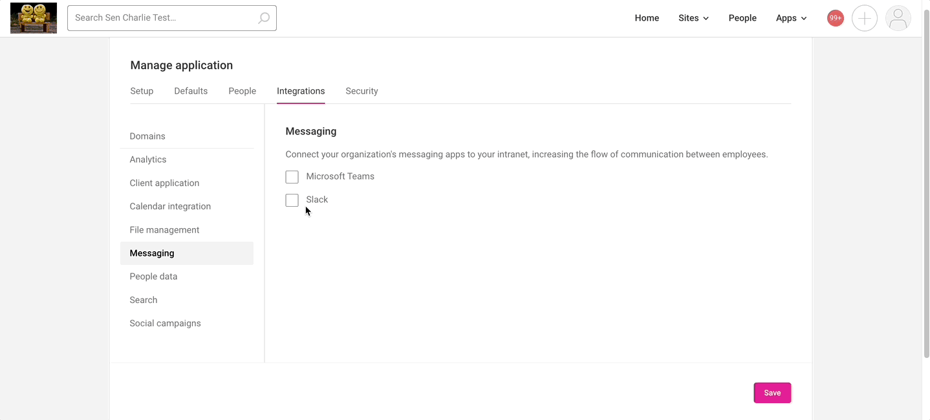Select Domains in the sidebar
Image resolution: width=930 pixels, height=420 pixels.
(x=147, y=136)
